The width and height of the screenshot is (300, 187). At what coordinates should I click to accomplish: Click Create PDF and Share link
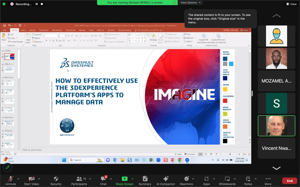coord(203,39)
